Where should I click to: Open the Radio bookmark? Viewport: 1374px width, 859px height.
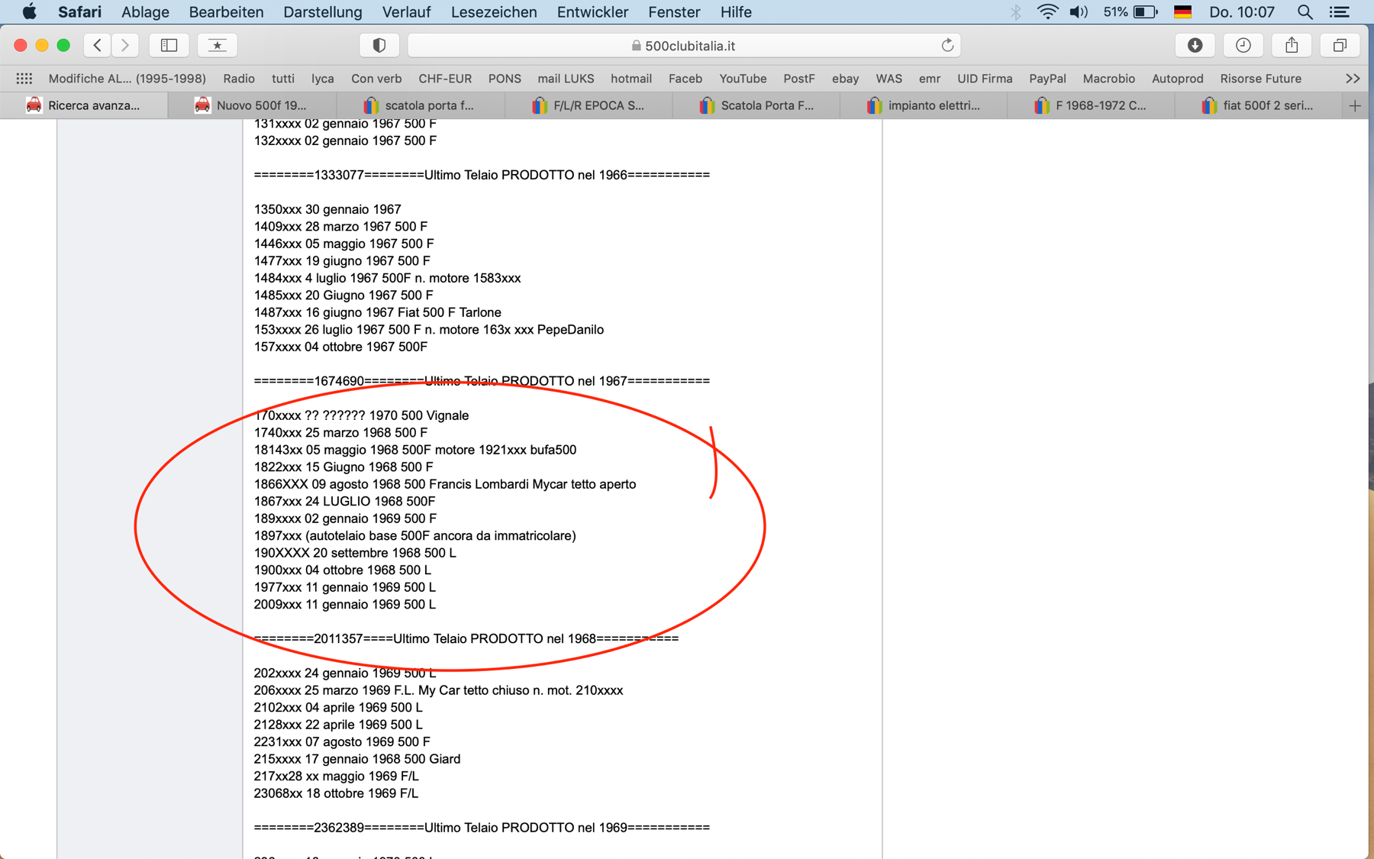tap(239, 79)
